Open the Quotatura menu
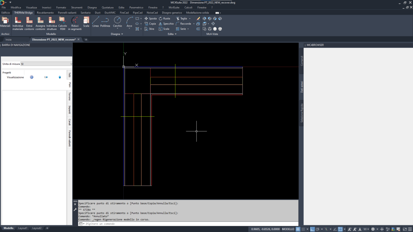 click(x=108, y=7)
